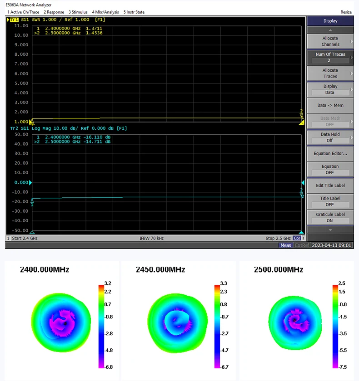Select the Tr2 S11 Log Mag trace label
359x381 pixels.
pos(69,128)
